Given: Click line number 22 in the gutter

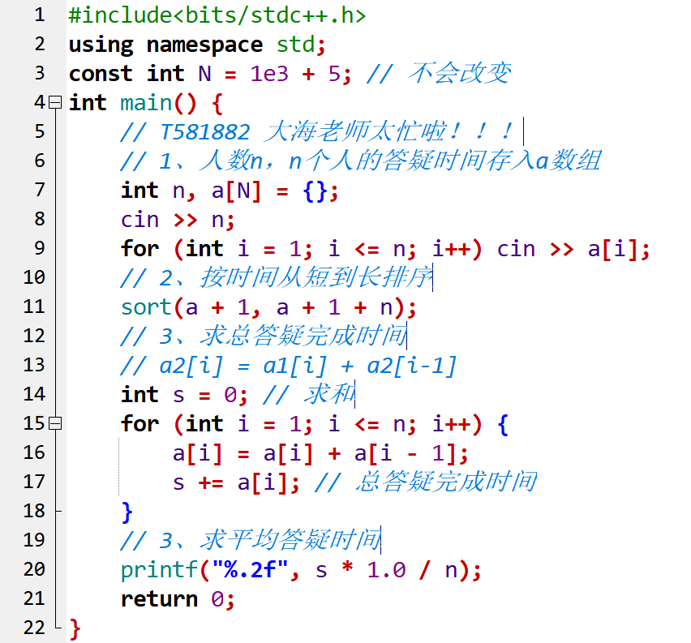Looking at the screenshot, I should pyautogui.click(x=34, y=628).
